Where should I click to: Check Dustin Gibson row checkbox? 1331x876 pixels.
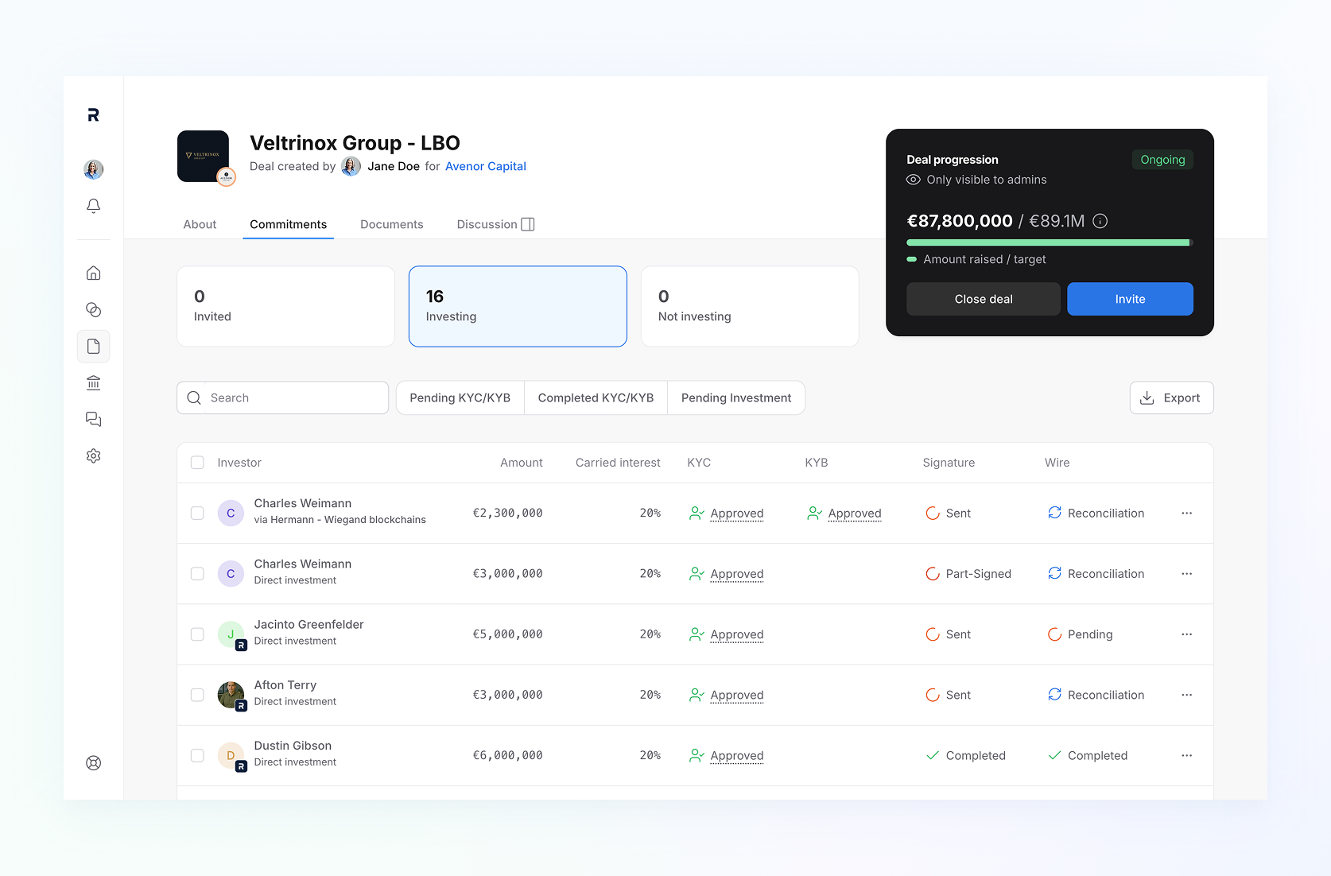point(197,755)
